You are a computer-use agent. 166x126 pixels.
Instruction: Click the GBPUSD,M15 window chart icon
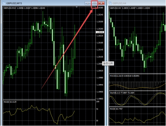click(x=4, y=3)
